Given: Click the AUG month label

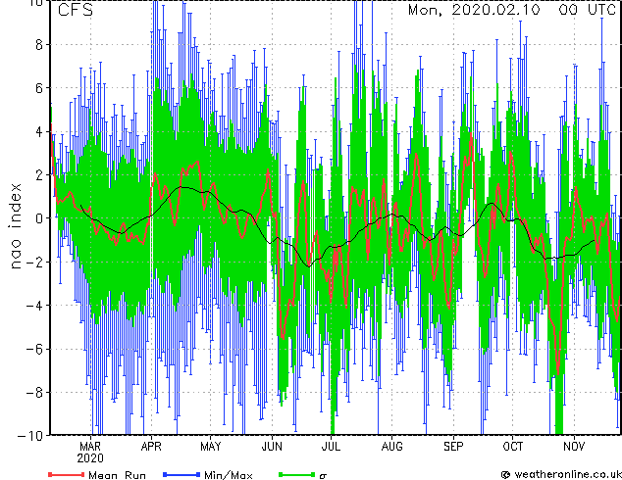Looking at the screenshot, I should [391, 447].
